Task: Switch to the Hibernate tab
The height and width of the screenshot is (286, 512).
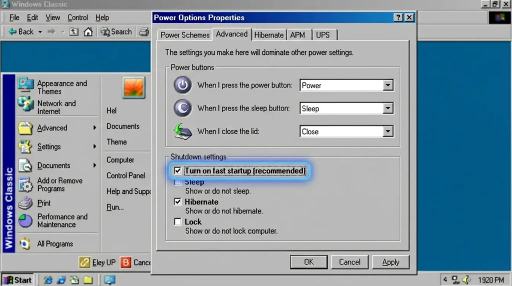Action: 268,35
